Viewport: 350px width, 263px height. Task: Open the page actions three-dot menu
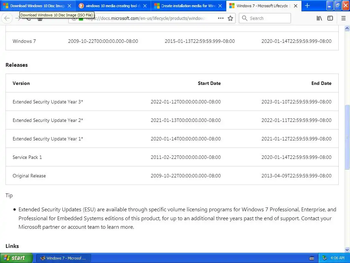pos(220,18)
